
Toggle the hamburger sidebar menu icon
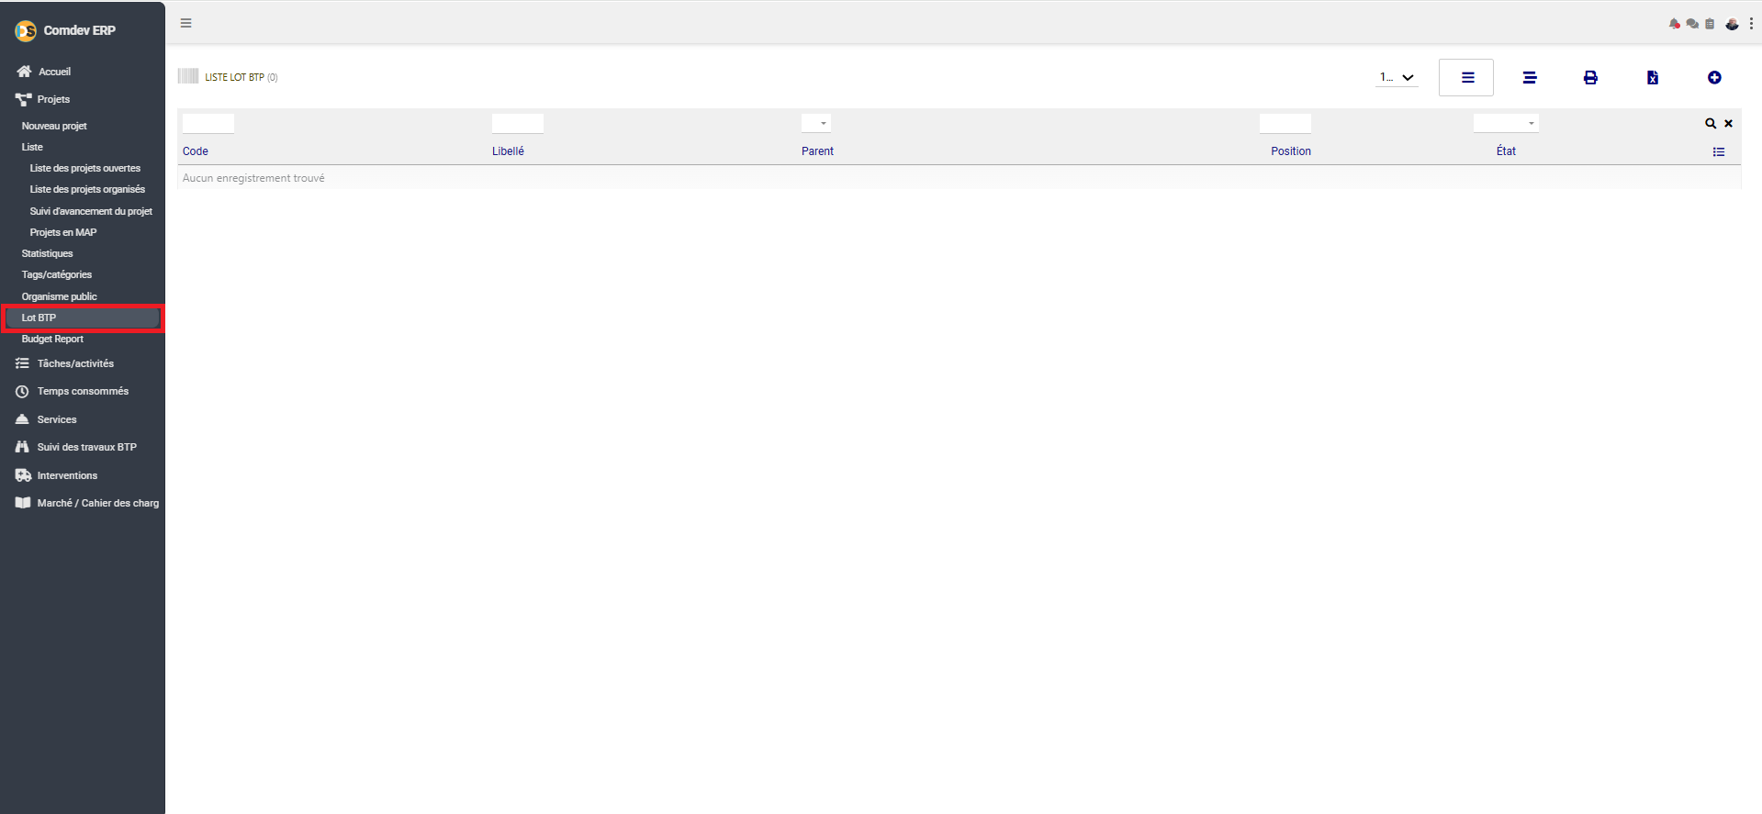[x=186, y=23]
